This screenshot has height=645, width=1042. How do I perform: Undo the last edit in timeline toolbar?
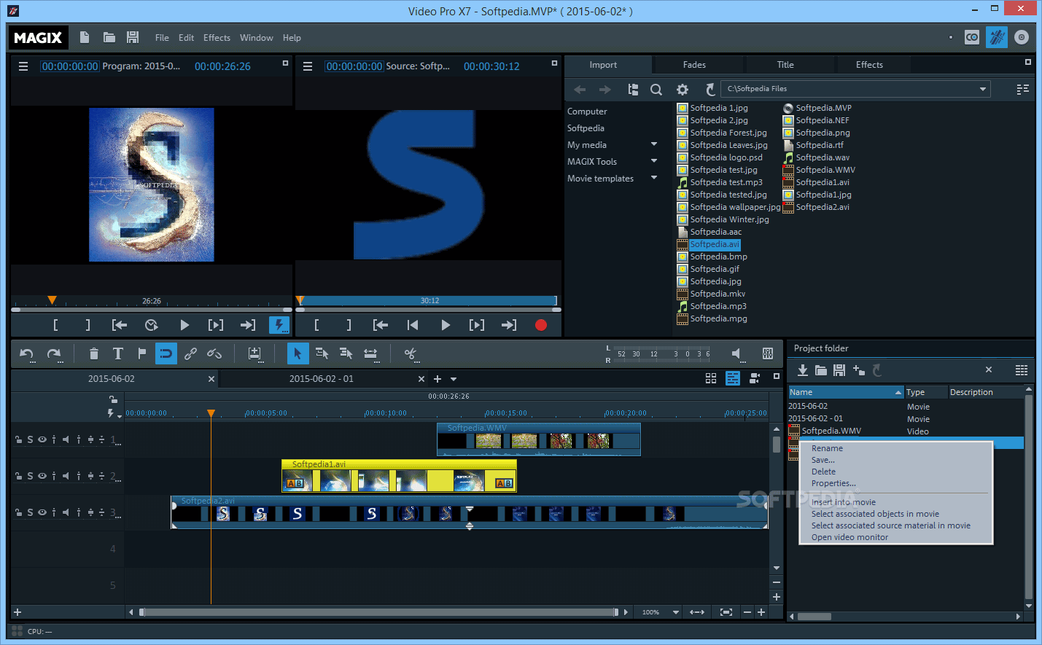27,353
